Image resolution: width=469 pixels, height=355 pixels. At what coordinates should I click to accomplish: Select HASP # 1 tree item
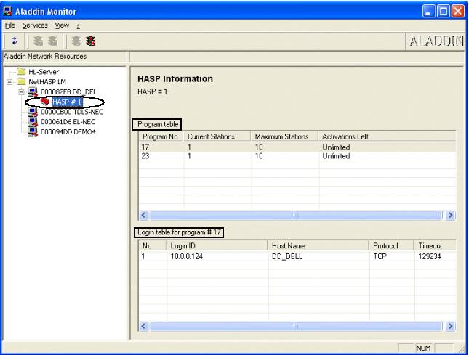67,102
